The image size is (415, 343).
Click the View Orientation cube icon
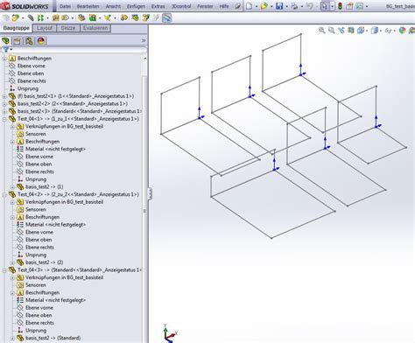click(361, 30)
